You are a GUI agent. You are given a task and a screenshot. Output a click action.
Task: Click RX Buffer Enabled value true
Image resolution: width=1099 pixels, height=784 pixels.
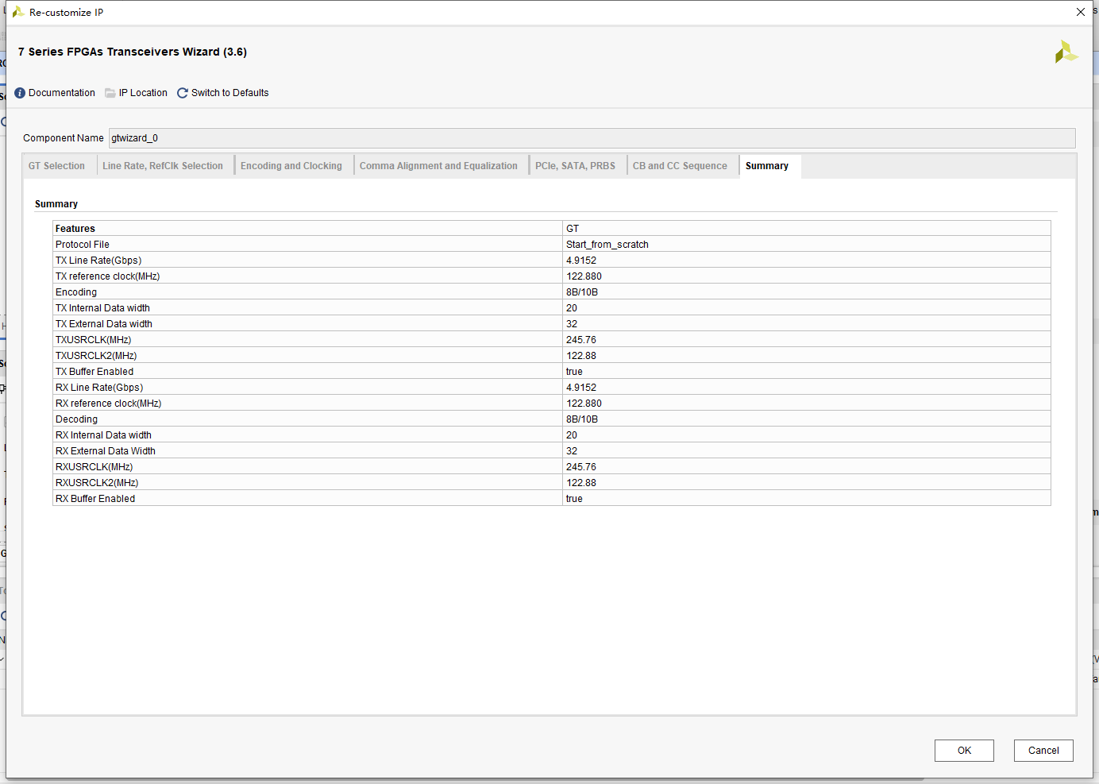coord(574,499)
